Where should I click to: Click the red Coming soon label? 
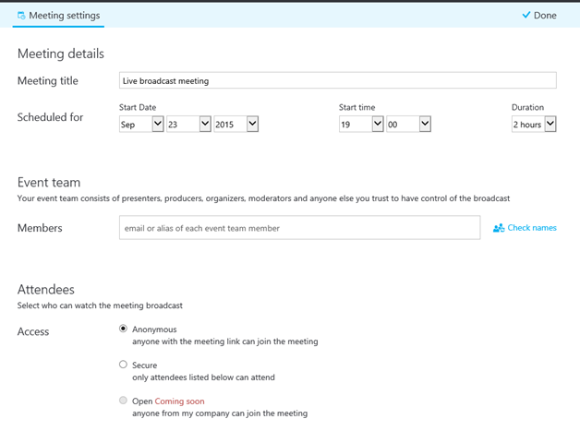coord(179,401)
